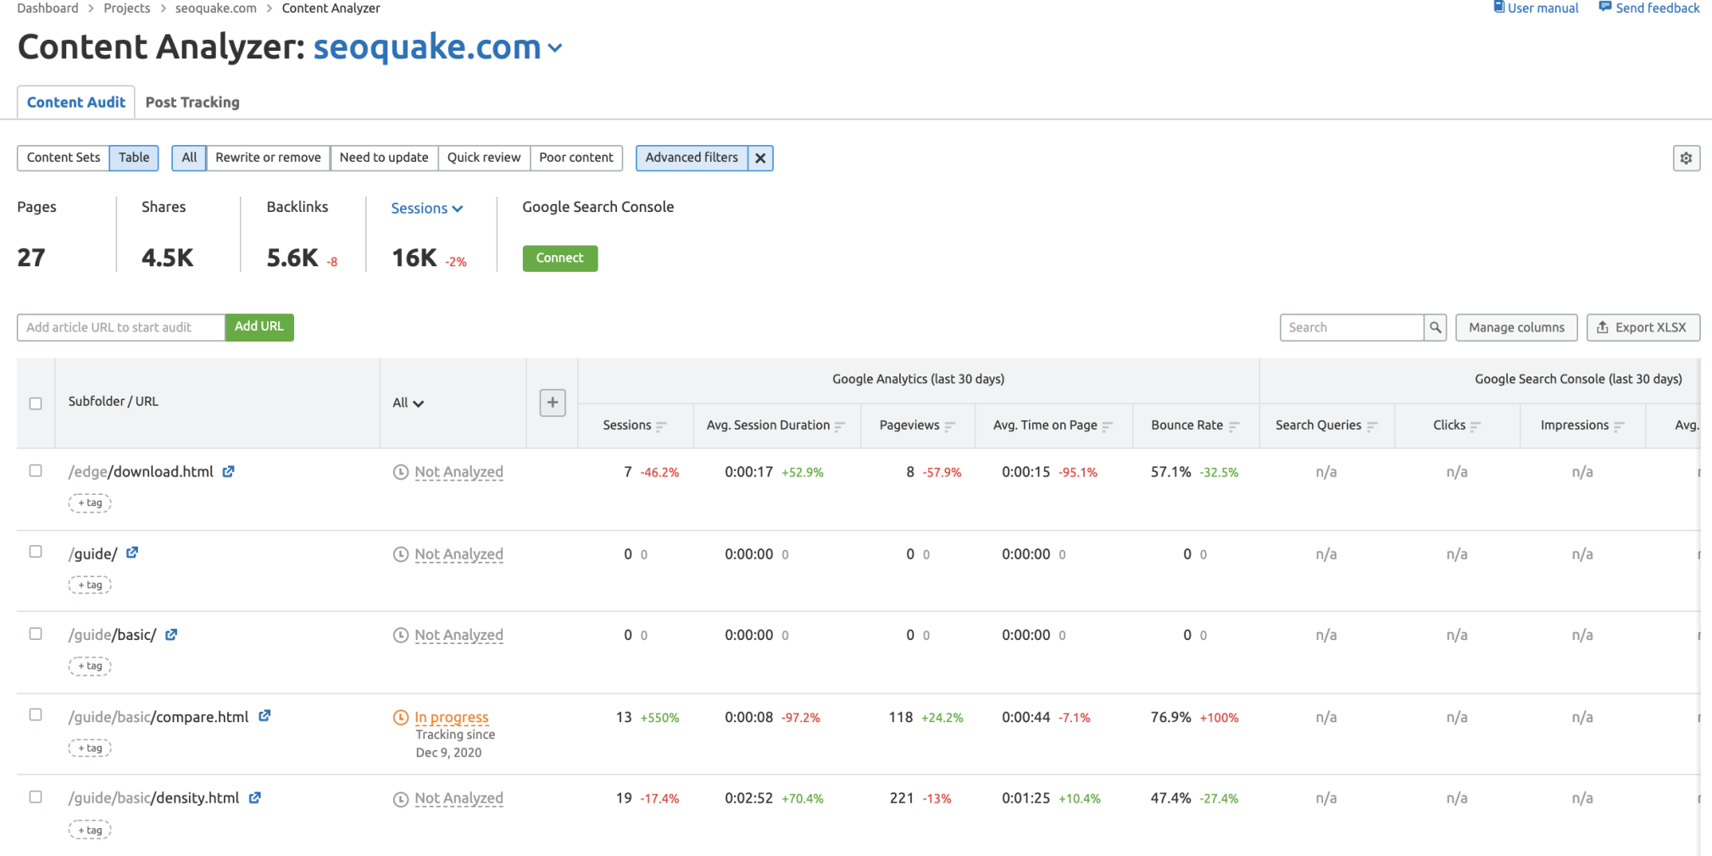Filter by Quick review

coord(484,158)
